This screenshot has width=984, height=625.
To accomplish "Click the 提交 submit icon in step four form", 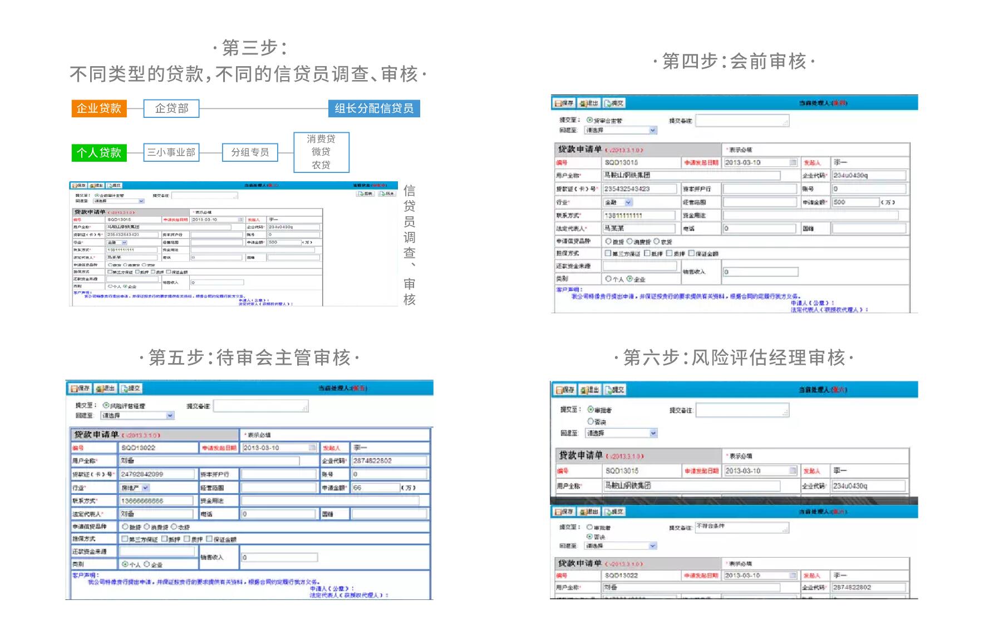I will pos(614,103).
